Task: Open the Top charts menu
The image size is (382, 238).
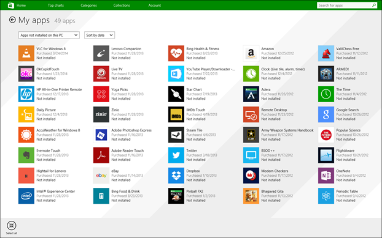Action: pos(56,6)
